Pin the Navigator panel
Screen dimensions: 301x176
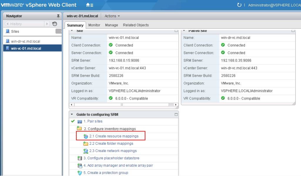click(58, 16)
